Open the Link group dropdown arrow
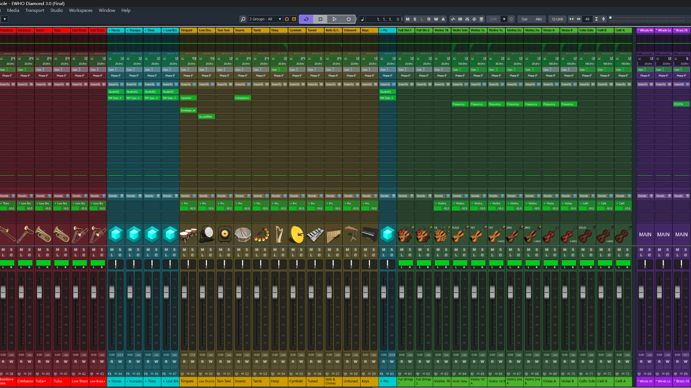The height and width of the screenshot is (388, 691). (504, 19)
